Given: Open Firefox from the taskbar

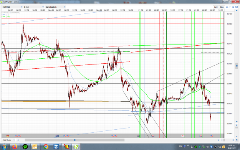Looking at the screenshot, I should pos(15,147).
